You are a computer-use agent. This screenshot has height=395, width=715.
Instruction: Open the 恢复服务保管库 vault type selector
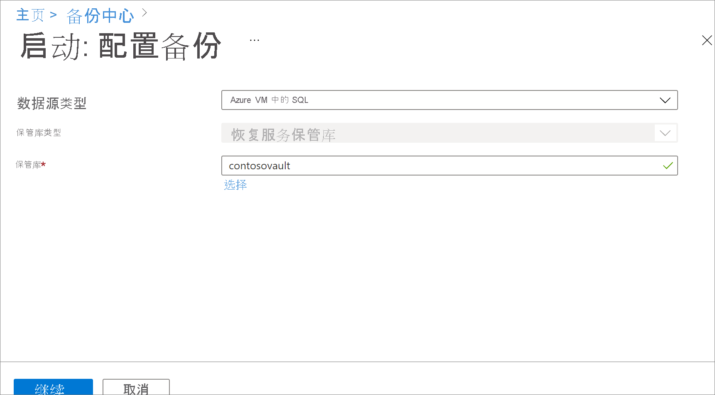449,133
